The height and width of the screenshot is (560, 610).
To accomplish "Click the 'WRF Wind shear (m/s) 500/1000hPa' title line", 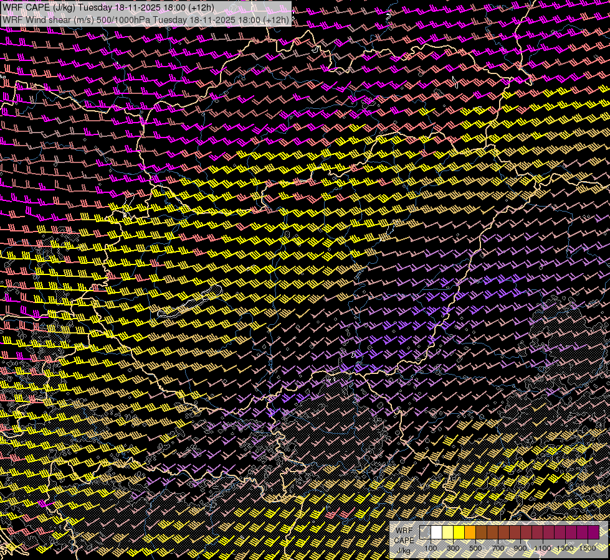I will pyautogui.click(x=146, y=20).
